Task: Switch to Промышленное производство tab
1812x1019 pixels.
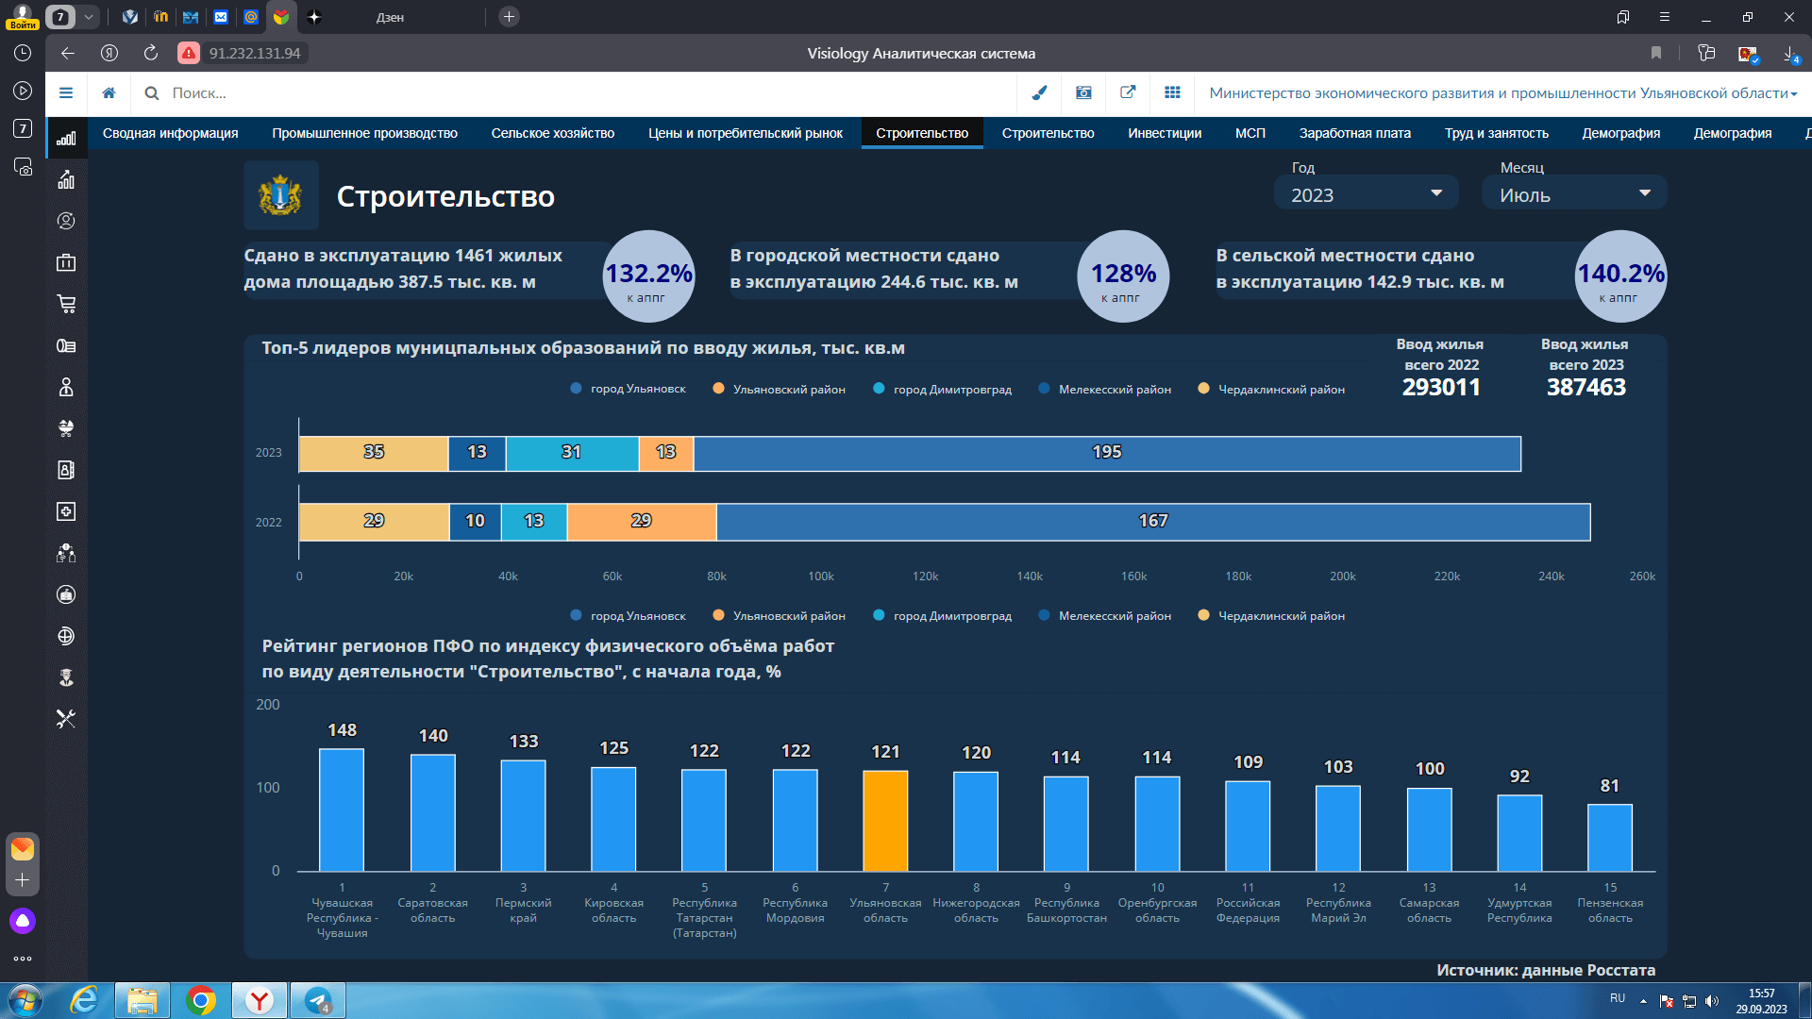Action: tap(364, 133)
